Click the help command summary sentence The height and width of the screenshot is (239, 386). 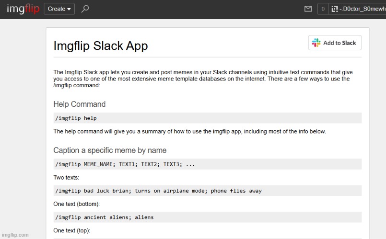(x=189, y=131)
